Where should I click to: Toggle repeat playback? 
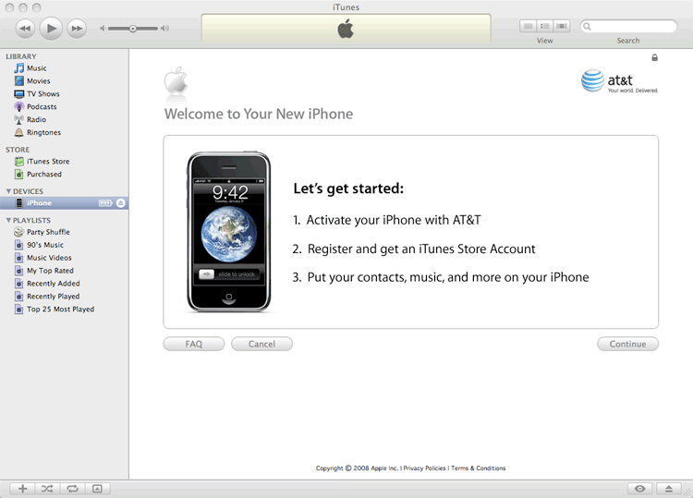[x=72, y=488]
